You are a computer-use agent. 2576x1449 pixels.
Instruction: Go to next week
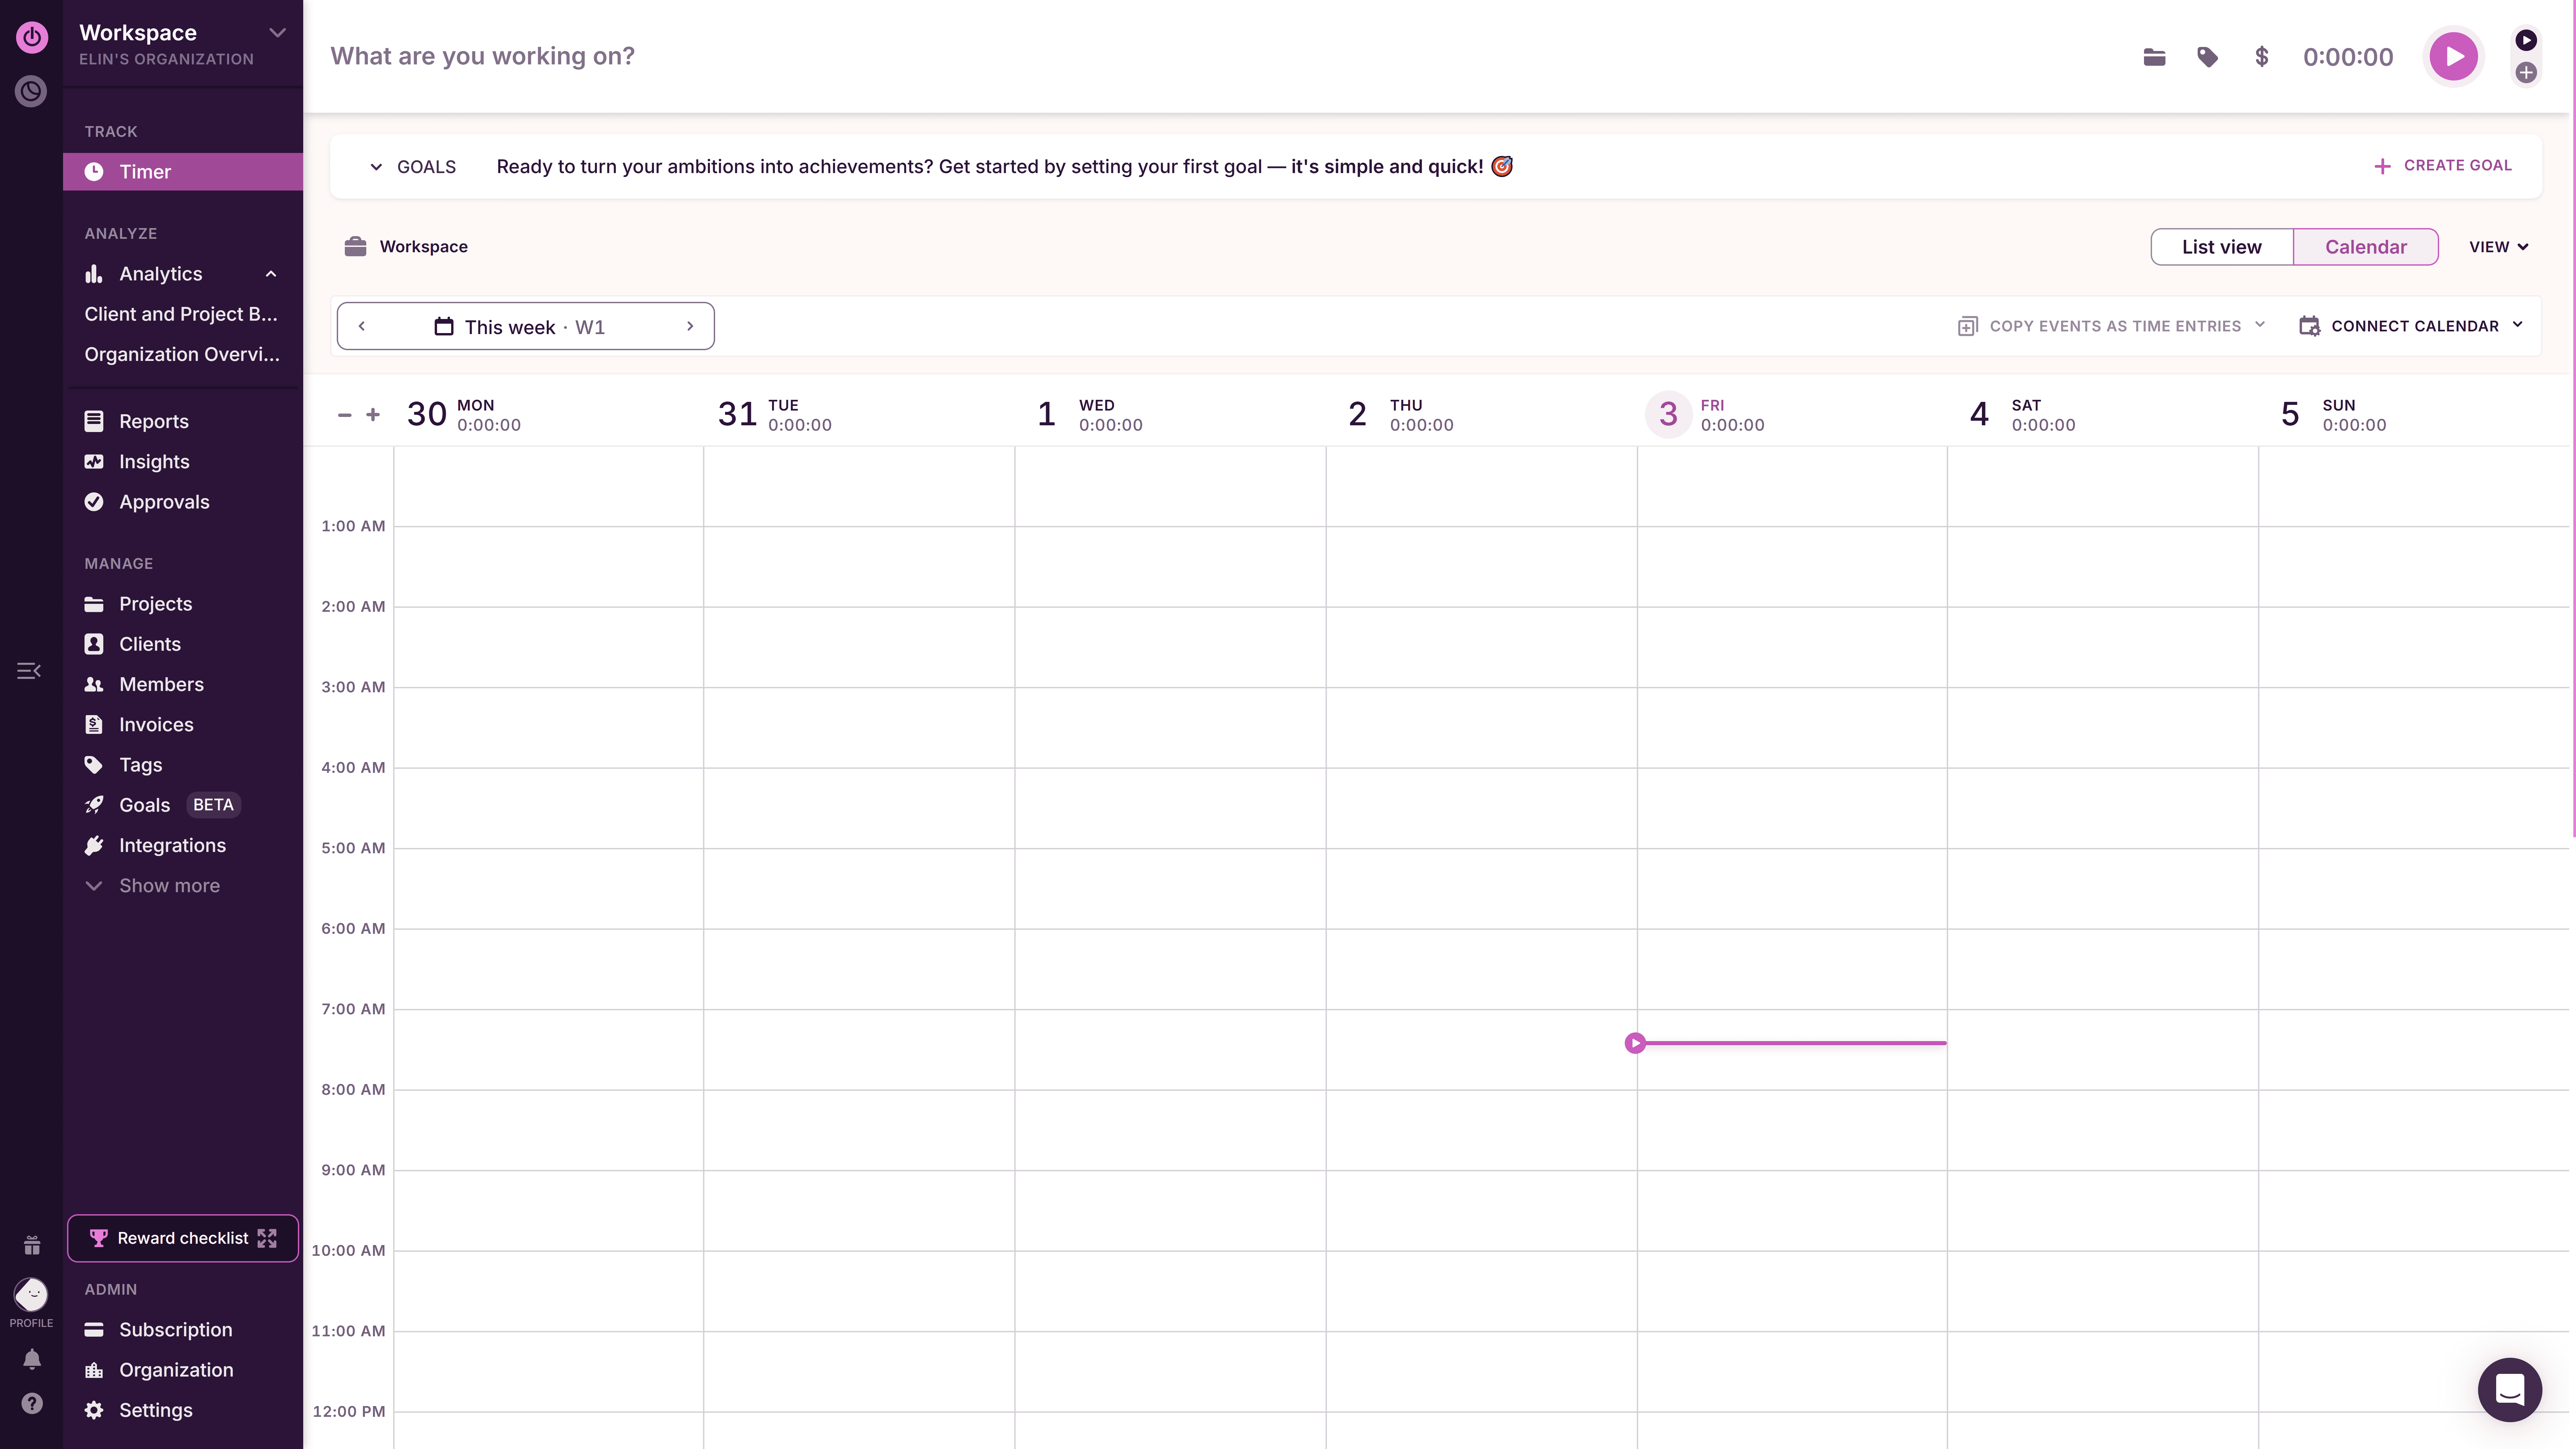690,326
